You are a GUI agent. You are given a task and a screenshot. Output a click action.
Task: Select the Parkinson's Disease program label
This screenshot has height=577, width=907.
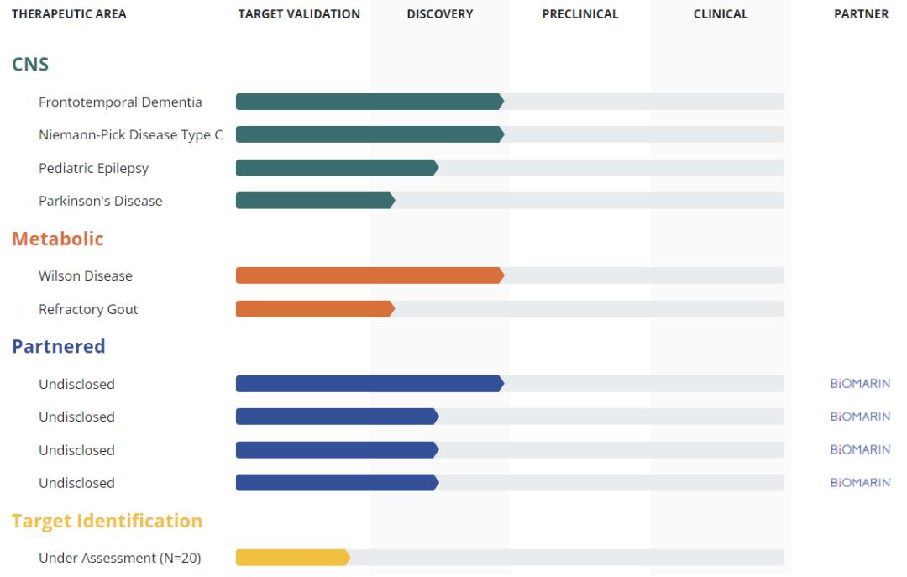click(x=100, y=201)
